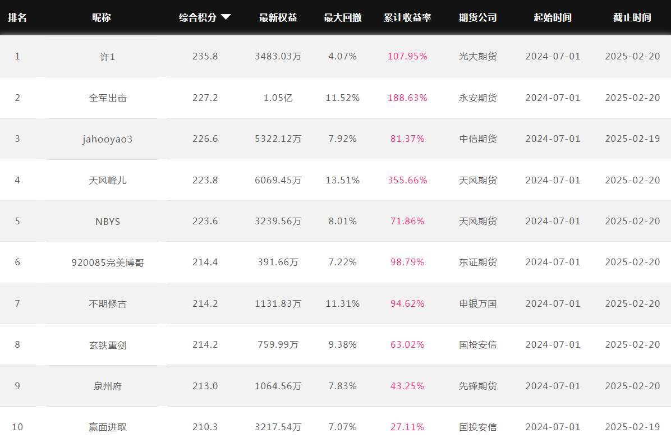Open trader 天风峰儿 nickname
This screenshot has width=671, height=447.
point(108,181)
